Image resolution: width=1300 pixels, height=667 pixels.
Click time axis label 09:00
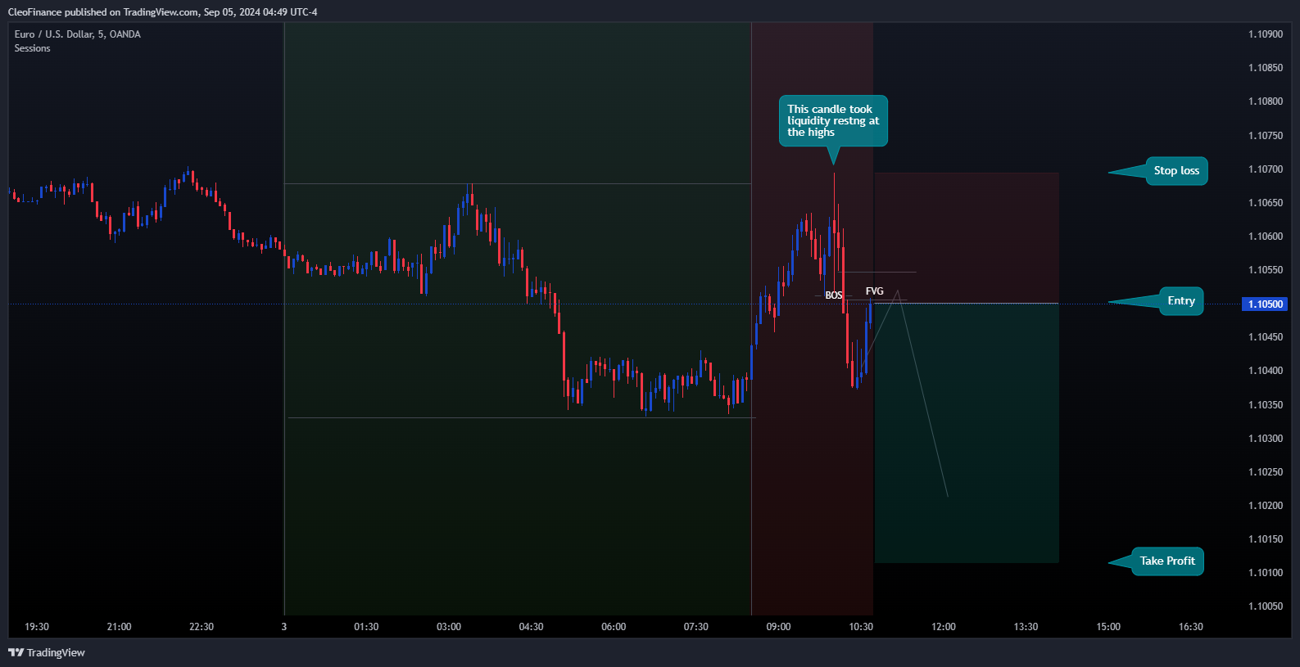coord(778,627)
